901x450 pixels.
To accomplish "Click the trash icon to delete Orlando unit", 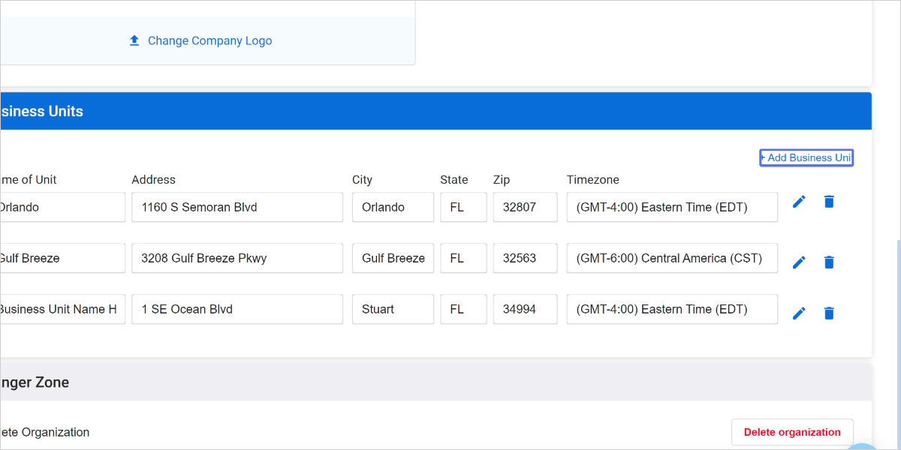I will pos(829,201).
